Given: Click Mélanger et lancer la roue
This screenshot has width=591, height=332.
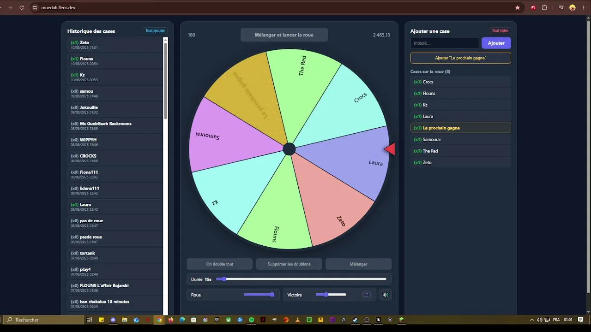Looking at the screenshot, I should (284, 35).
